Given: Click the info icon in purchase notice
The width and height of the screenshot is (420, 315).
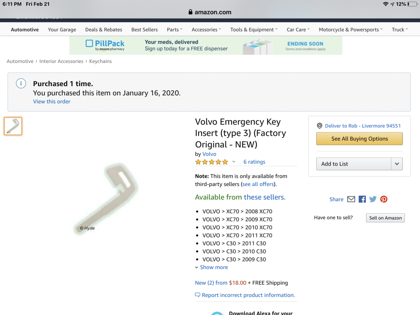Looking at the screenshot, I should (x=21, y=84).
